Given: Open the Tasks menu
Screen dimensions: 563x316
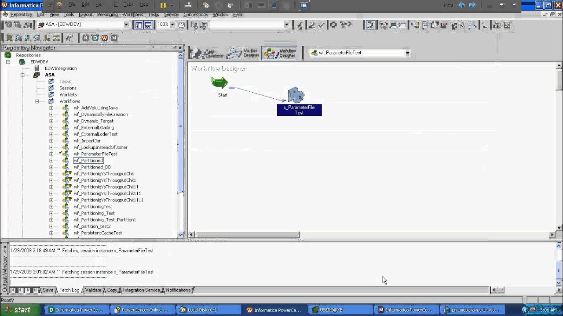Looking at the screenshot, I should tap(154, 14).
